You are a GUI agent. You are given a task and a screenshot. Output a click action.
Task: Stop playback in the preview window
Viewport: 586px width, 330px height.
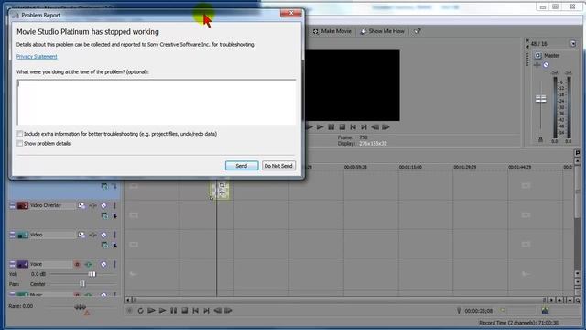pyautogui.click(x=342, y=127)
